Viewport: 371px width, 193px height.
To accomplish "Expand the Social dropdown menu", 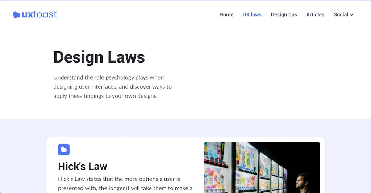I will pos(343,14).
